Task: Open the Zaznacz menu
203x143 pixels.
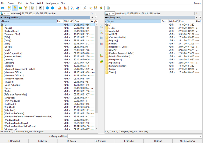Action: point(12,3)
